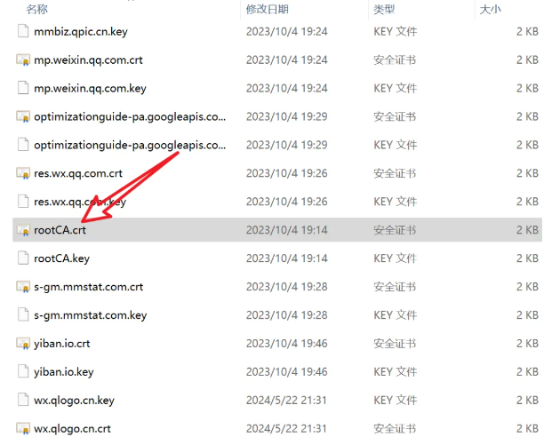Click the blank file icon of rootCA.key
Screen dimensions: 544x437
[23, 258]
